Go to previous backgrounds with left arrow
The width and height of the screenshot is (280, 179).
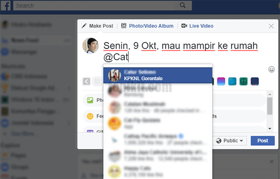86,82
